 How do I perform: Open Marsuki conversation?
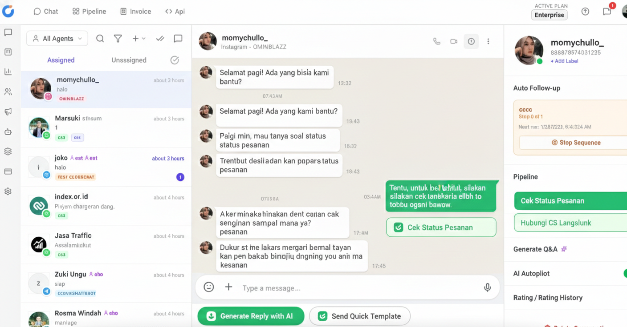pyautogui.click(x=106, y=128)
